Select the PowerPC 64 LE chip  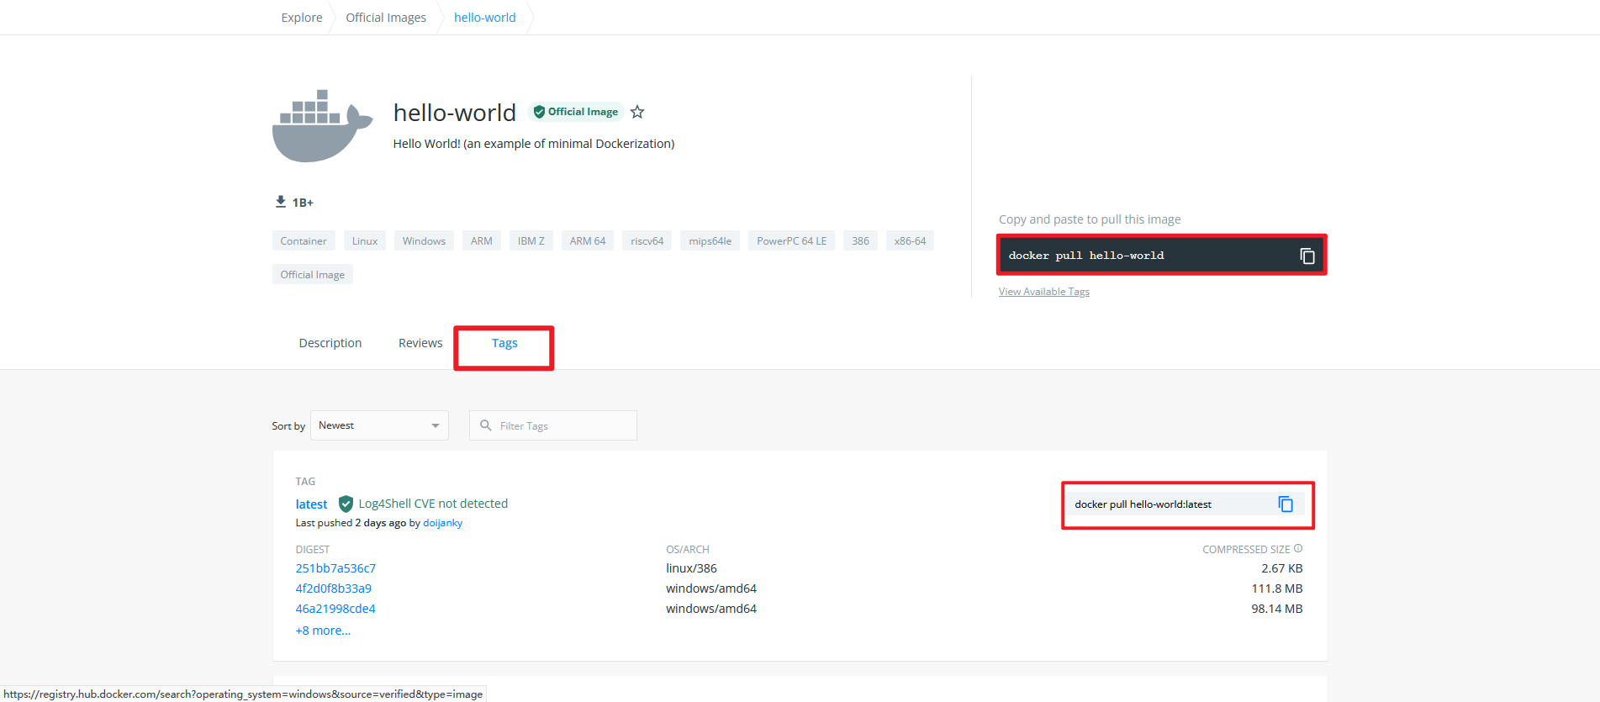pos(792,240)
